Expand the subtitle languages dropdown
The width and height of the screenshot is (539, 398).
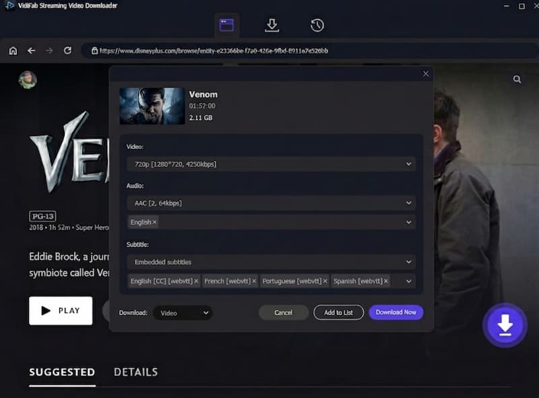pos(408,281)
